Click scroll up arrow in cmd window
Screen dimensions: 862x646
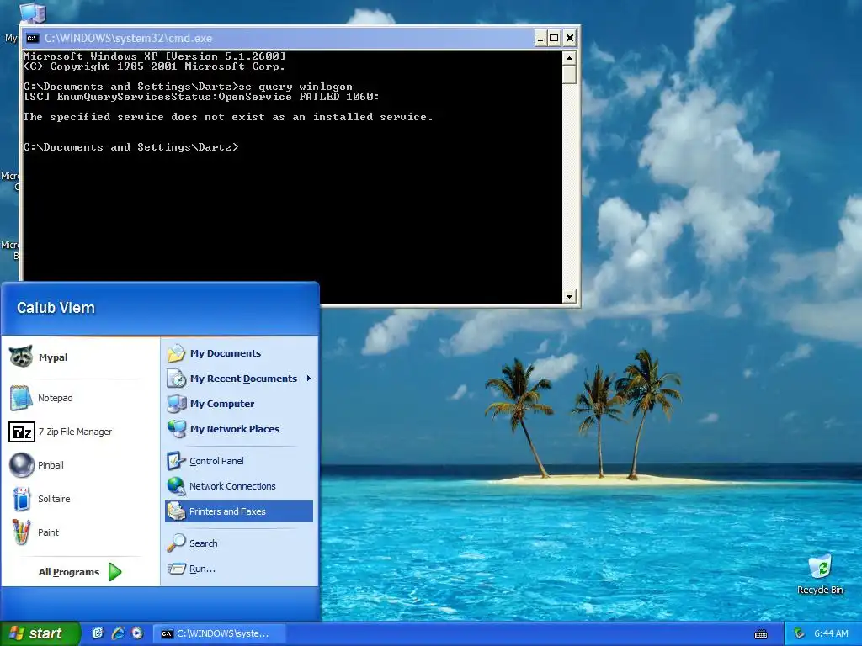[x=569, y=58]
